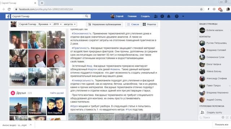This screenshot has height=129, width=231.
Task: Open the profile picture thumbnail beside name
Action: [x=14, y=24]
